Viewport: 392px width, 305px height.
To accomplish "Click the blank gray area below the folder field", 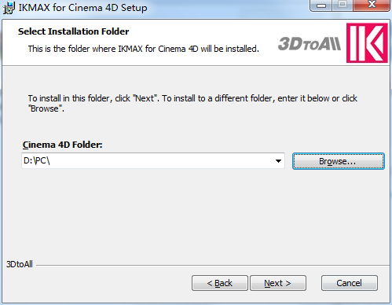I will click(196, 215).
